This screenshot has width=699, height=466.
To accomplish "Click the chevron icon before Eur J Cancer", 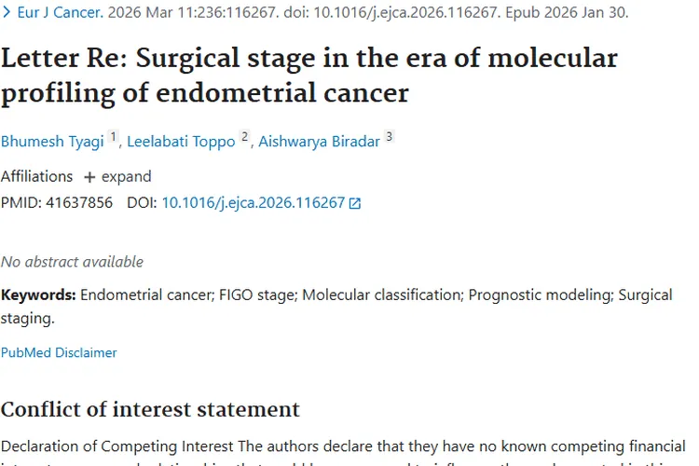I will click(x=7, y=13).
